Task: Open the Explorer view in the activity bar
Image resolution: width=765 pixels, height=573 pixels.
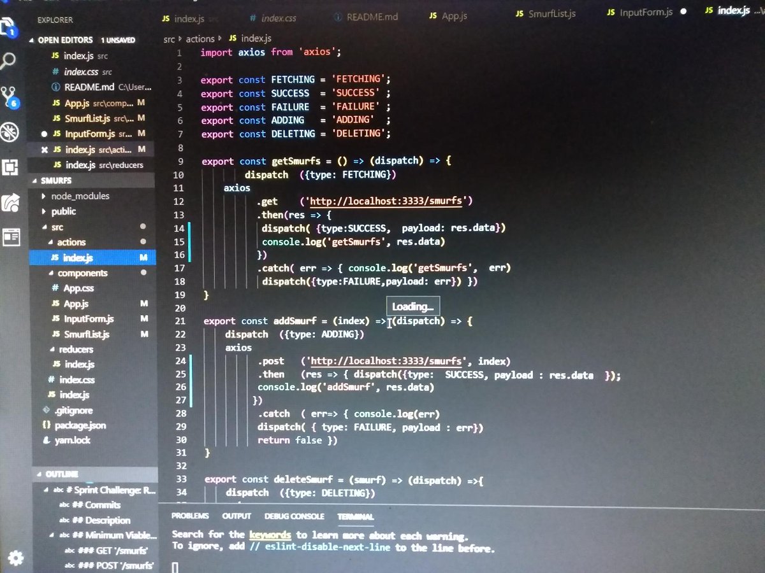Action: pyautogui.click(x=8, y=26)
